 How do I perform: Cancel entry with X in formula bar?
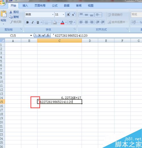tap(39, 36)
